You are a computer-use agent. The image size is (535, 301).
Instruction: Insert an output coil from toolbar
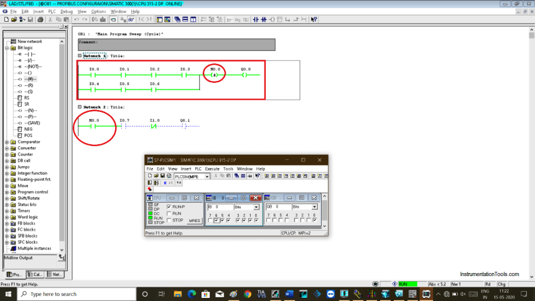272,19
